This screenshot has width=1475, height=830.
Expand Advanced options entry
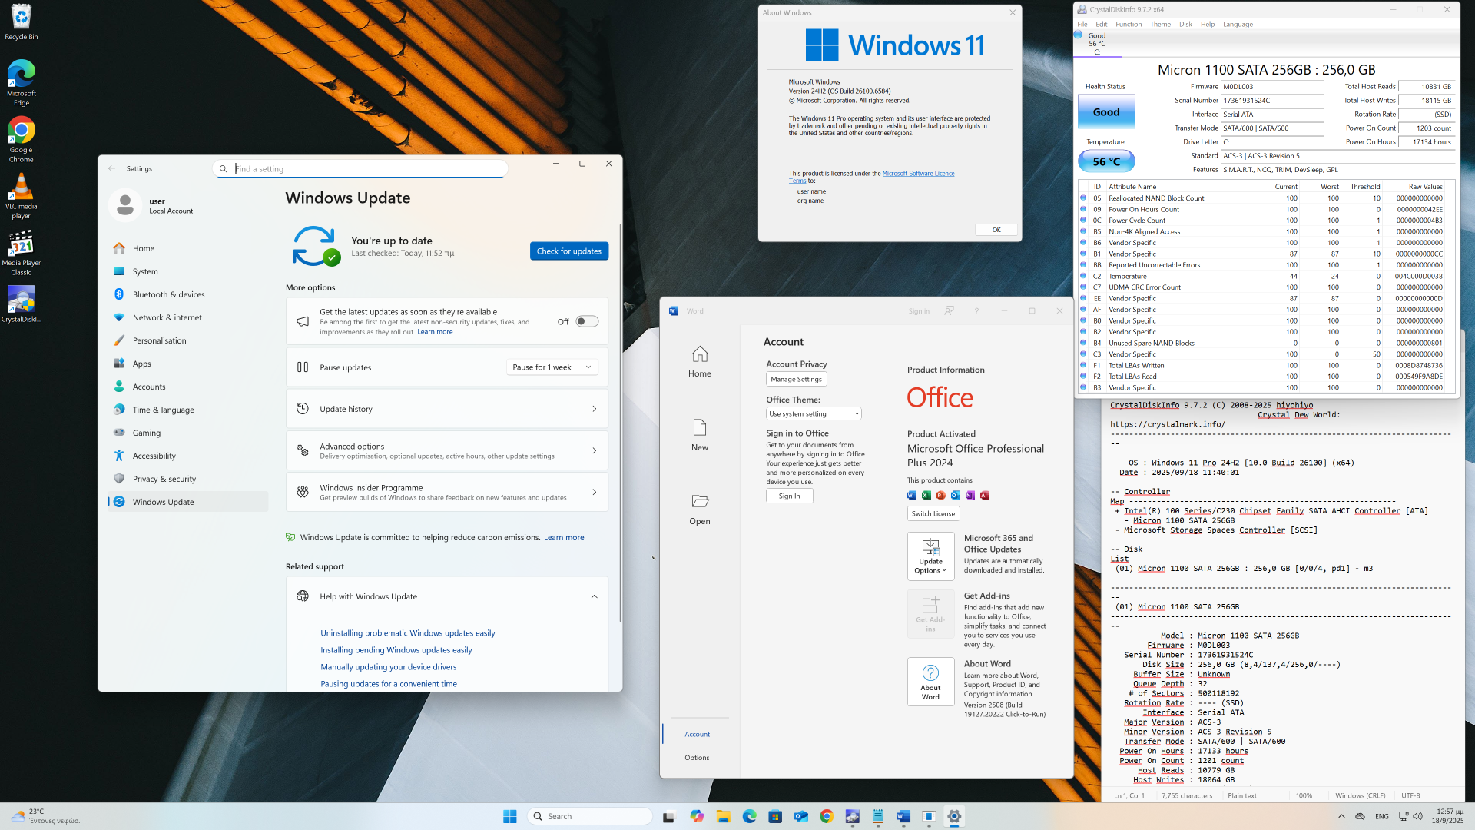(x=447, y=450)
